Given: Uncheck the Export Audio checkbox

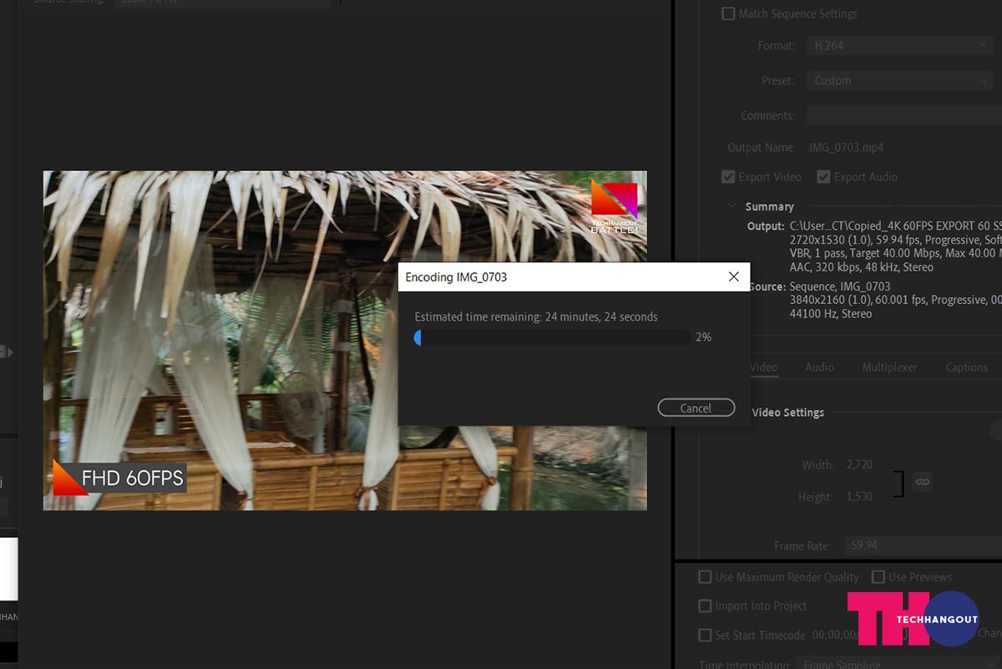Looking at the screenshot, I should coord(823,177).
